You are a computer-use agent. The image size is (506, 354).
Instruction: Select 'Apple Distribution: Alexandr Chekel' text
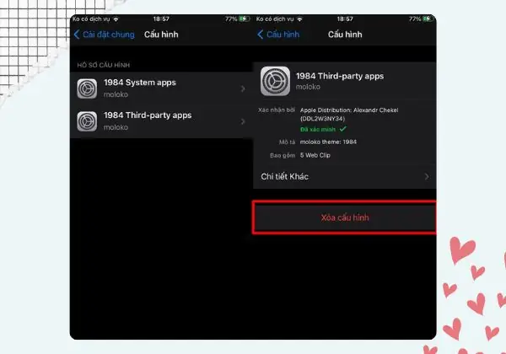pyautogui.click(x=349, y=110)
